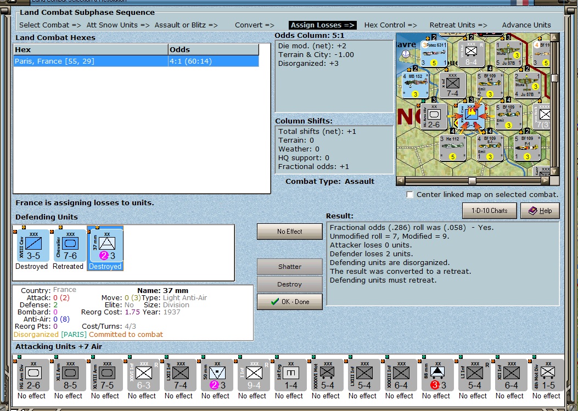Click the XLI Arm 8-5 attacking unit
The height and width of the screenshot is (411, 578).
(70, 375)
